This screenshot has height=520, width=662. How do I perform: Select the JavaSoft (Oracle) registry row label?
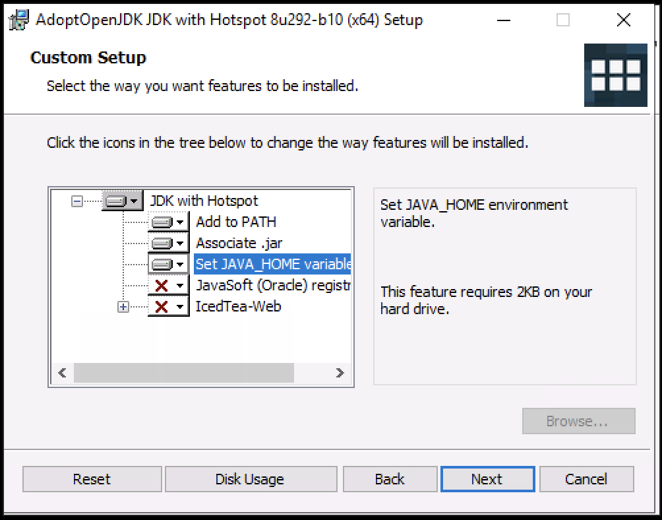[x=273, y=286]
